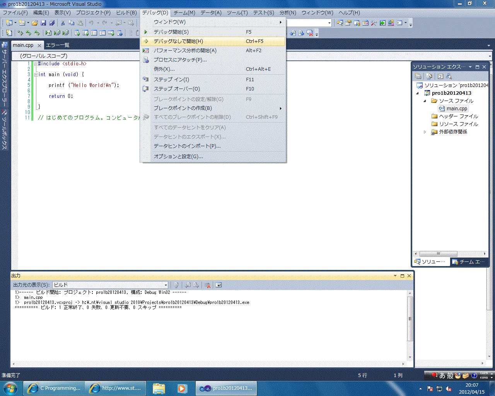Screen dimensions: 495x396
Task: Click the Copy toolbar icon
Action: [x=71, y=23]
